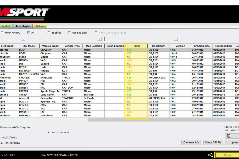Select the IAW4GV cell
239x159 pixels.
point(29,60)
